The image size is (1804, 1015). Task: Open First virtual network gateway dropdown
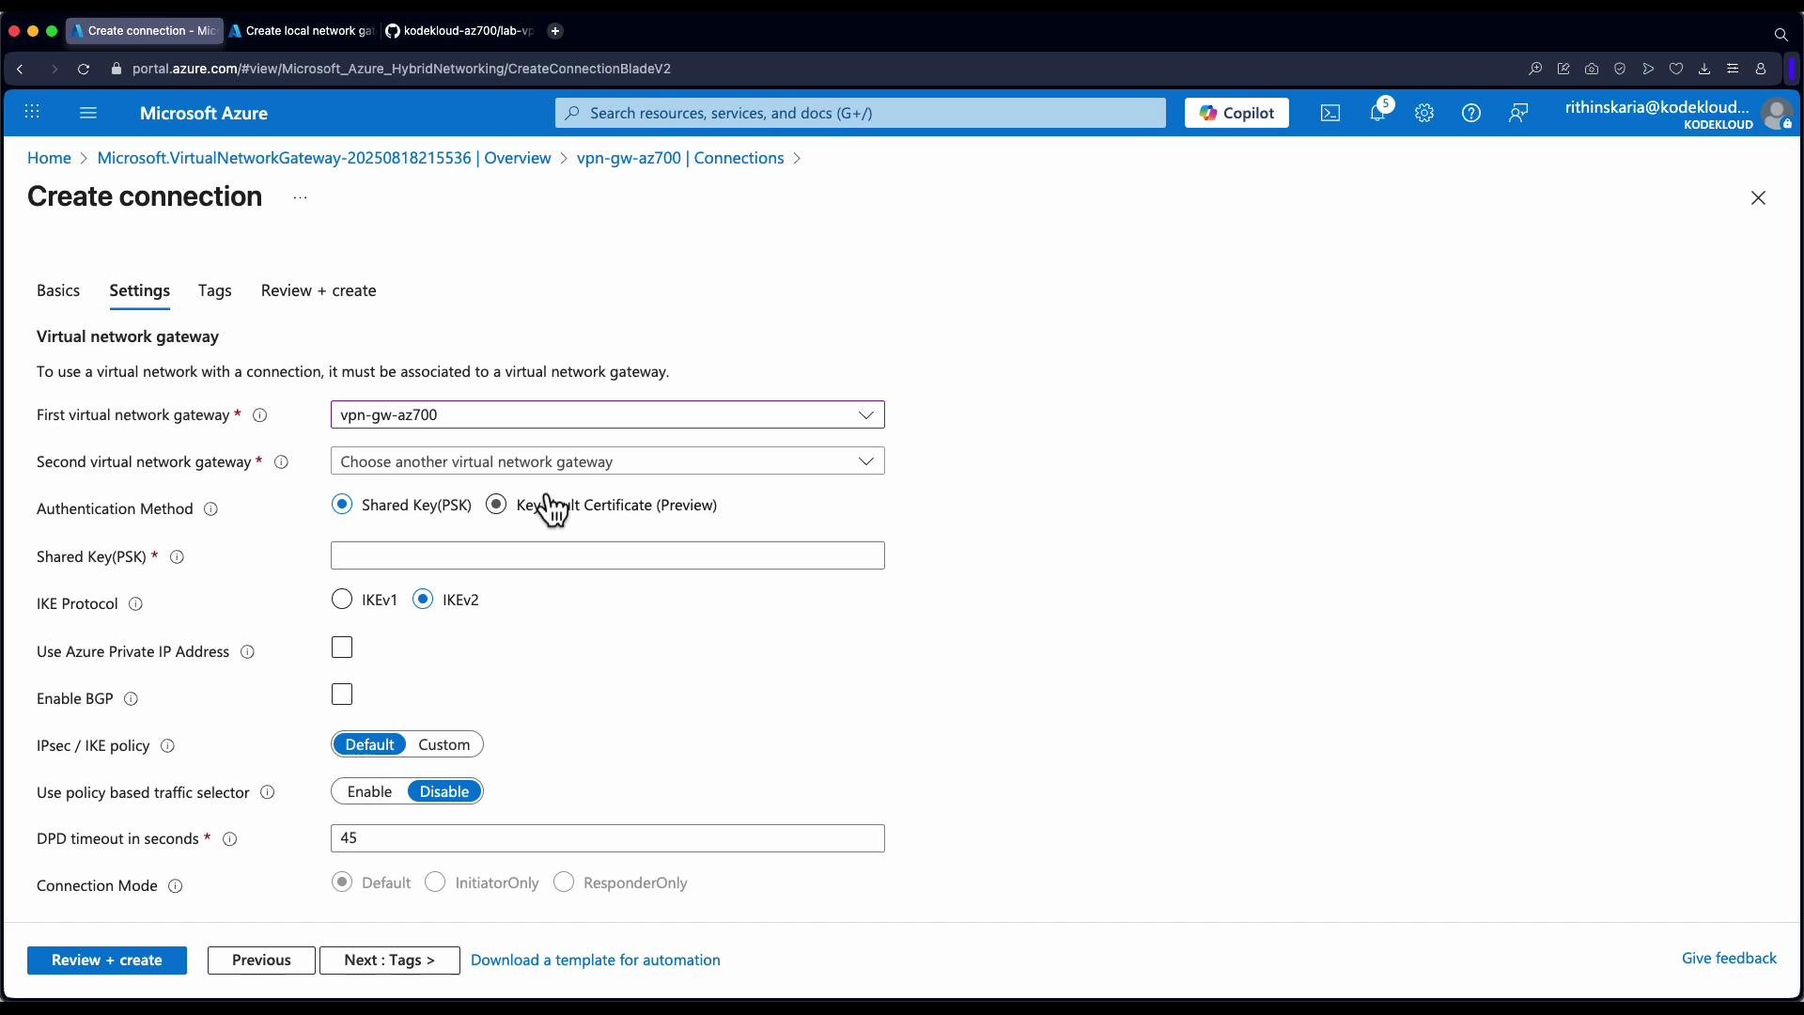(608, 414)
